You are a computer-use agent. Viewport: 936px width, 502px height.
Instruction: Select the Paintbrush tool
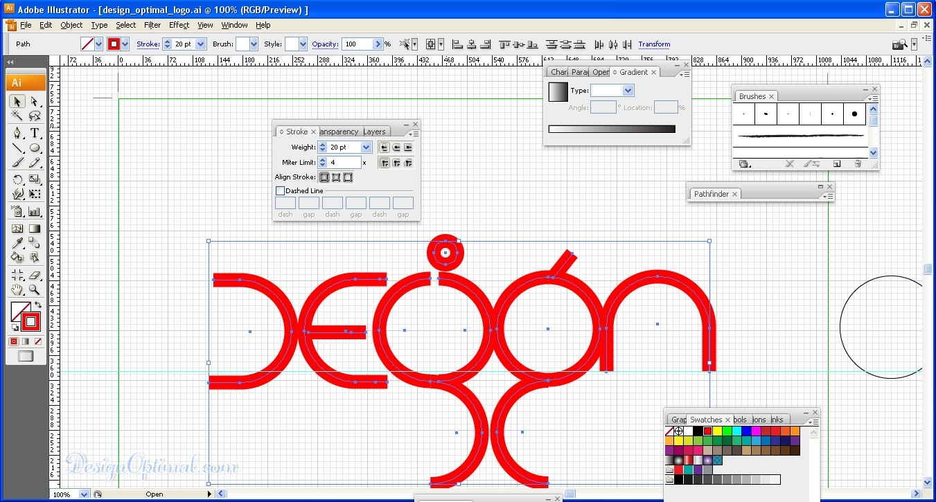pos(17,163)
